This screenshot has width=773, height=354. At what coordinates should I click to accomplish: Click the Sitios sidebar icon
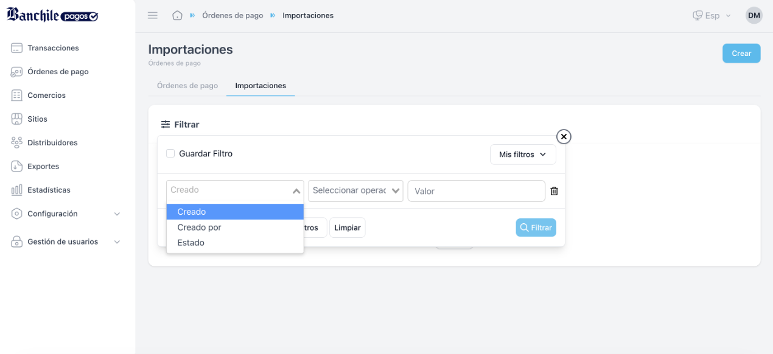(17, 119)
